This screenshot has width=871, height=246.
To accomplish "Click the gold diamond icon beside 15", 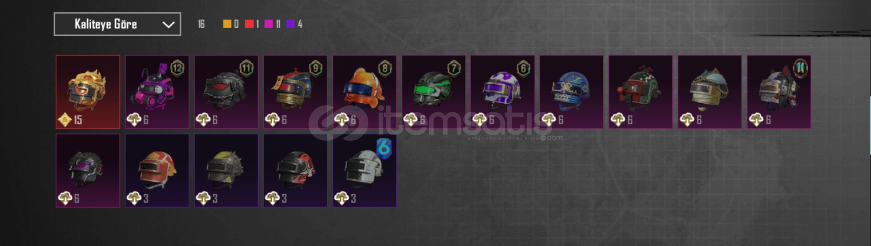I will [65, 120].
